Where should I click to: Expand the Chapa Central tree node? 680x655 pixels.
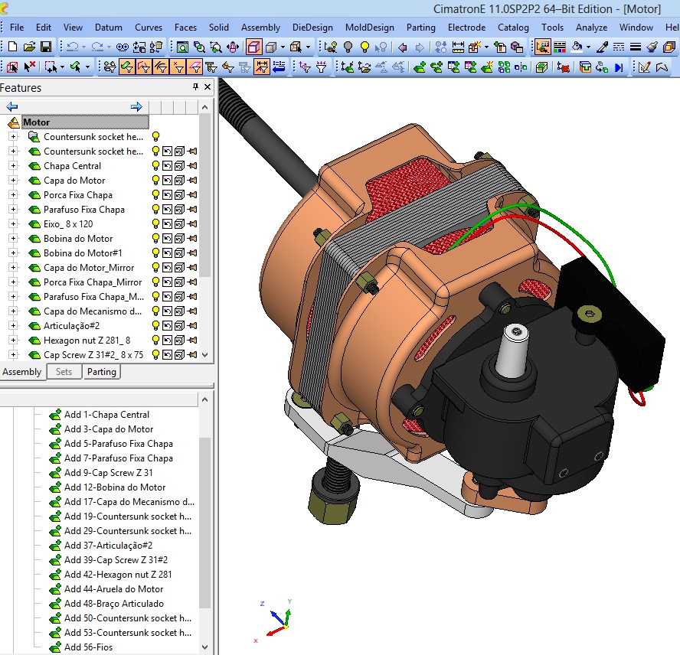tap(14, 165)
